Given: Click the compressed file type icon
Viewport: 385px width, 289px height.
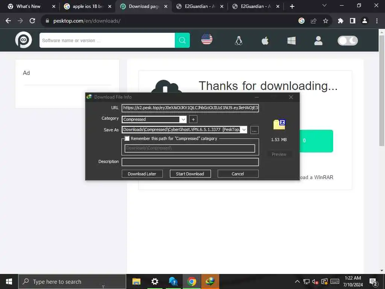Looking at the screenshot, I should point(279,125).
